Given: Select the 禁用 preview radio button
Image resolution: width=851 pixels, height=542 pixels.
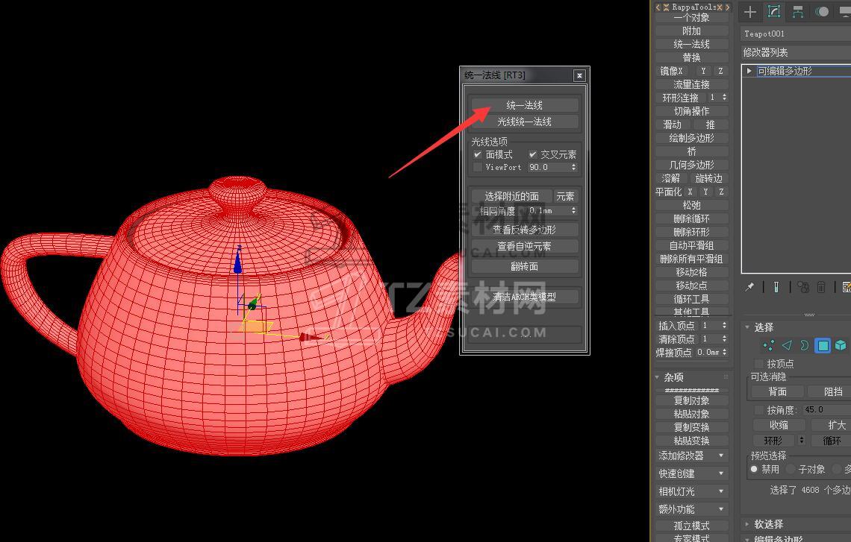Looking at the screenshot, I should point(755,469).
